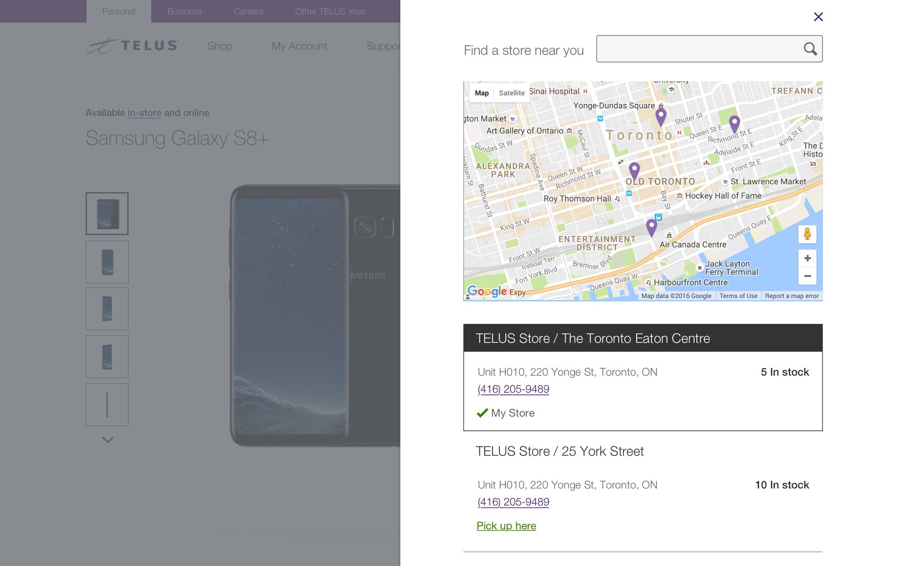Select the Business navigation tab
Screen dimensions: 908x566
click(185, 11)
